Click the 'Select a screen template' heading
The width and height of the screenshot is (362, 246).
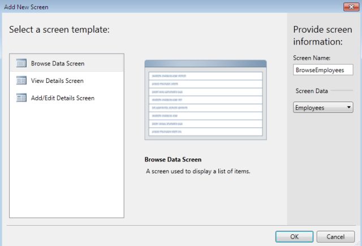59,29
